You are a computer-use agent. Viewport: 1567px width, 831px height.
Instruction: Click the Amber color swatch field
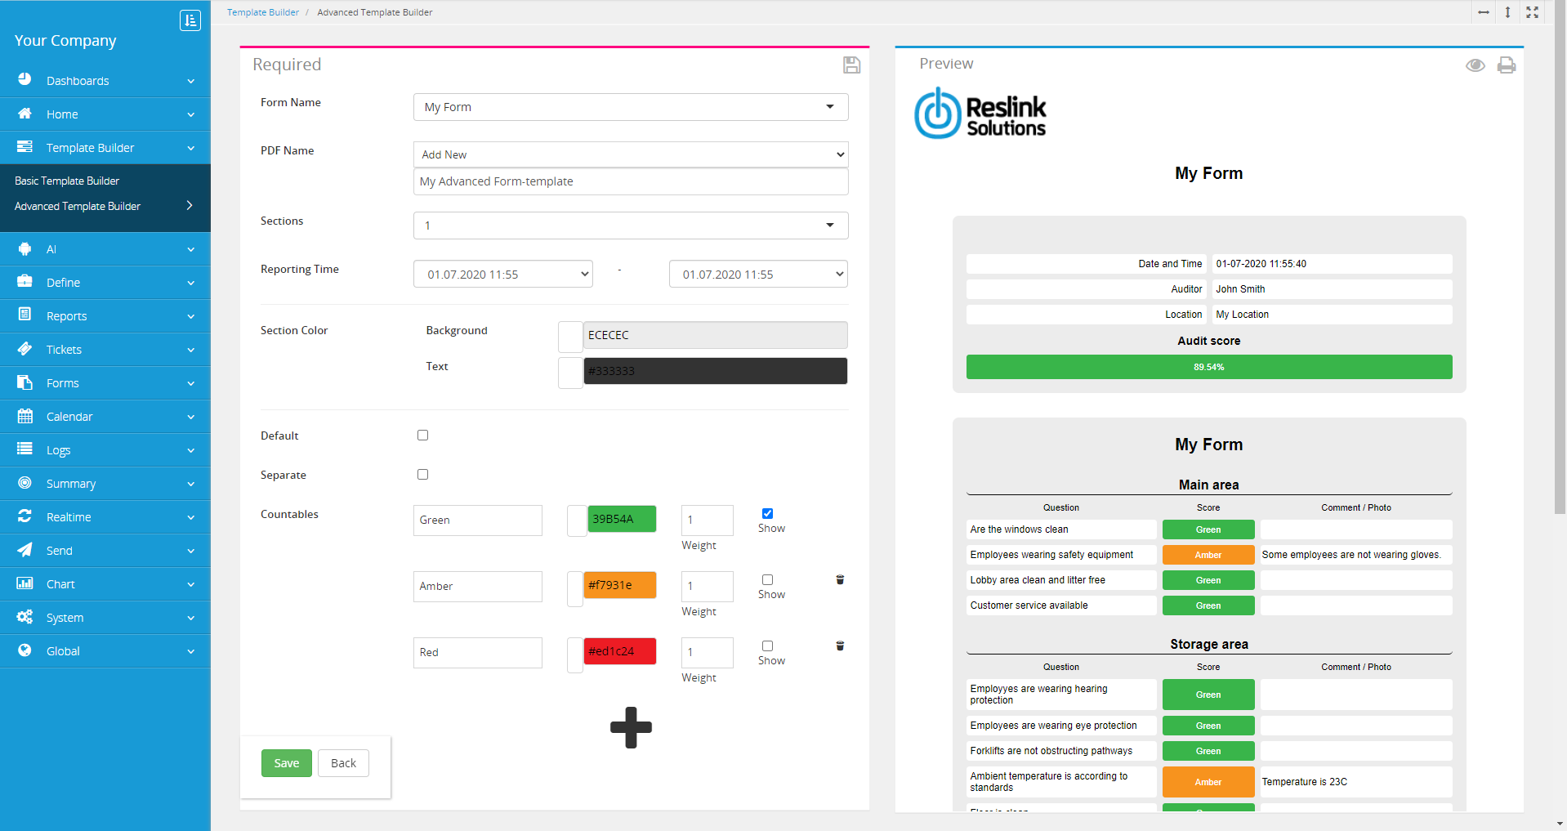click(620, 585)
